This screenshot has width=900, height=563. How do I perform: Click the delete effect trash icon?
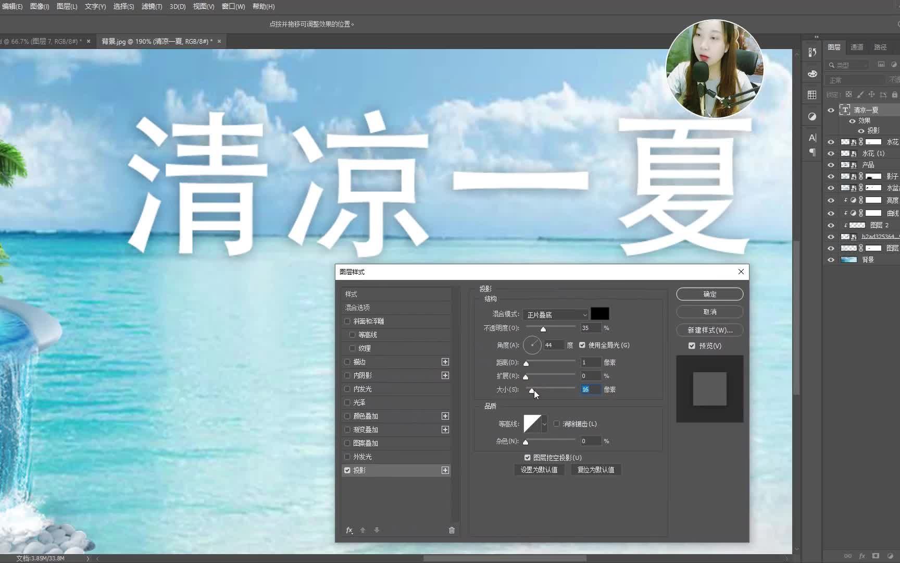click(452, 530)
